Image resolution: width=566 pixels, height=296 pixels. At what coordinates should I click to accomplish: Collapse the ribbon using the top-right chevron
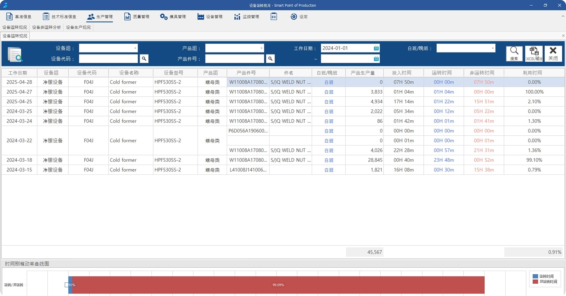tap(563, 17)
